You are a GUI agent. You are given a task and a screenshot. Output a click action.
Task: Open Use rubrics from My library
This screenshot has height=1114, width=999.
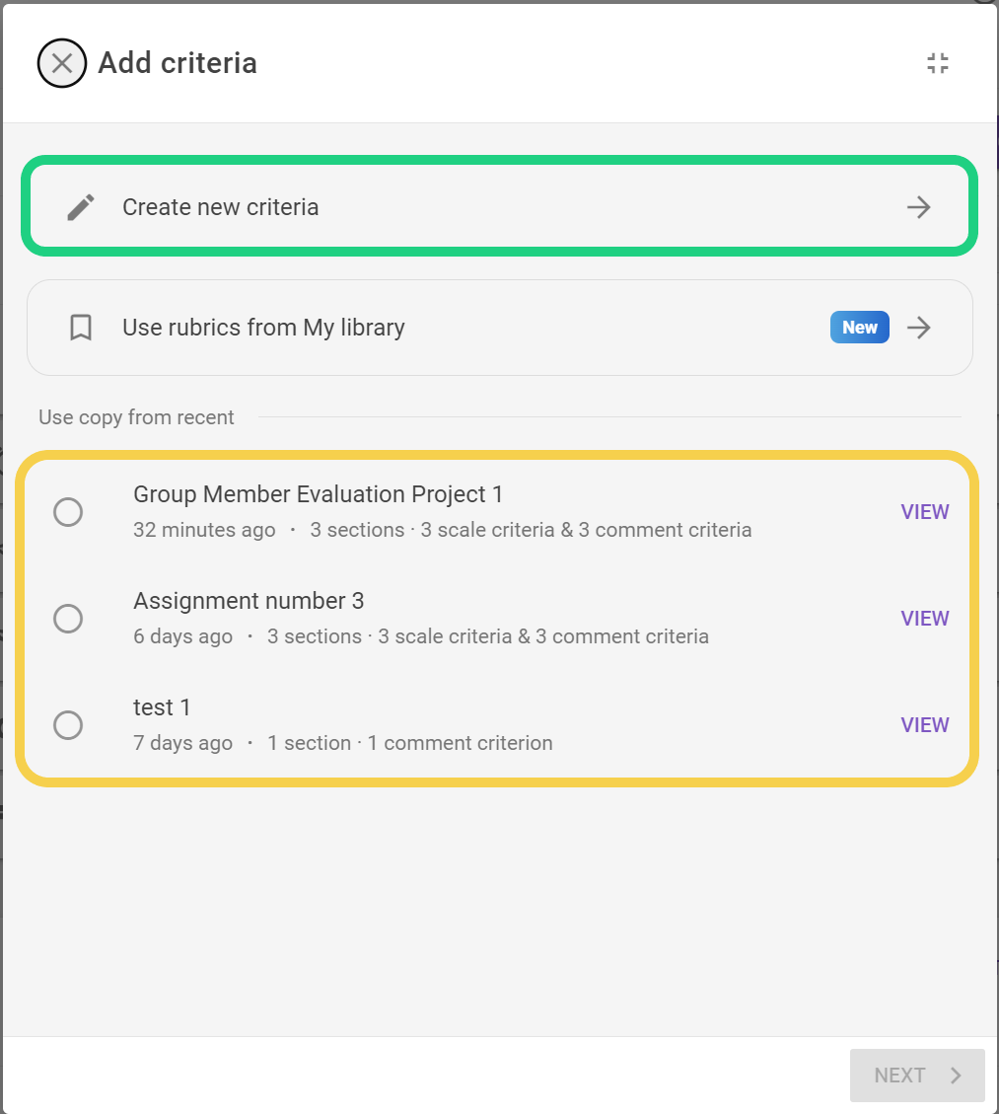pos(263,328)
